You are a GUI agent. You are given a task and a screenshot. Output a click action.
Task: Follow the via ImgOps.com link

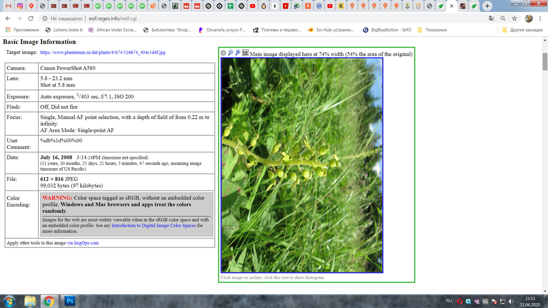[x=83, y=243]
